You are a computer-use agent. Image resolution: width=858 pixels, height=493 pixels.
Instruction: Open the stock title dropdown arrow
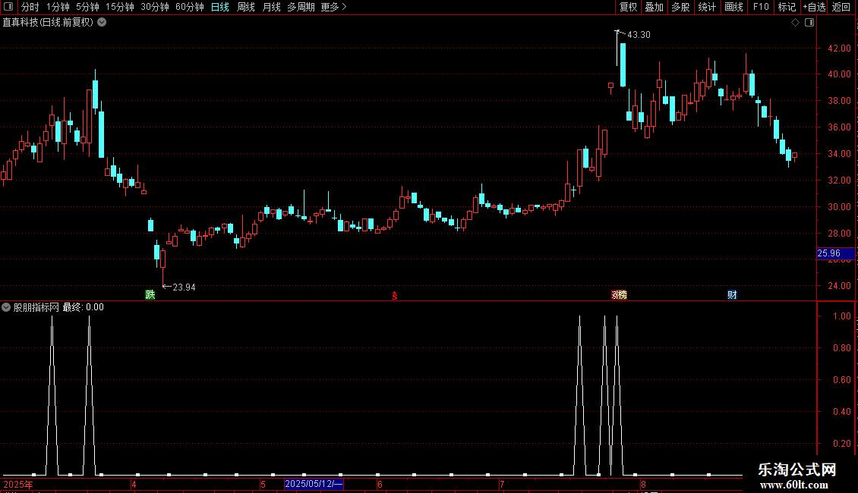(102, 23)
